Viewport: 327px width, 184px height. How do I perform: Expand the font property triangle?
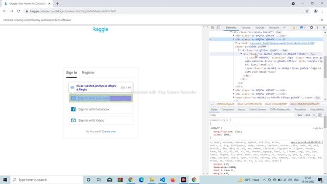(x=223, y=170)
